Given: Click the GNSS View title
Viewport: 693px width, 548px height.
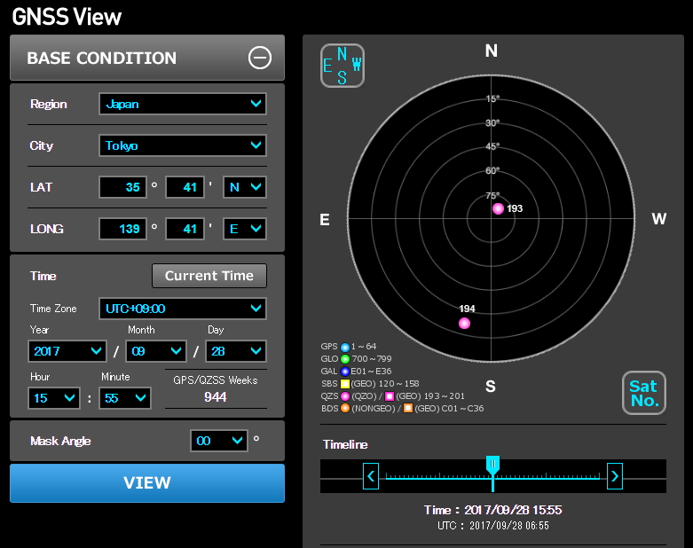Looking at the screenshot, I should 67,17.
